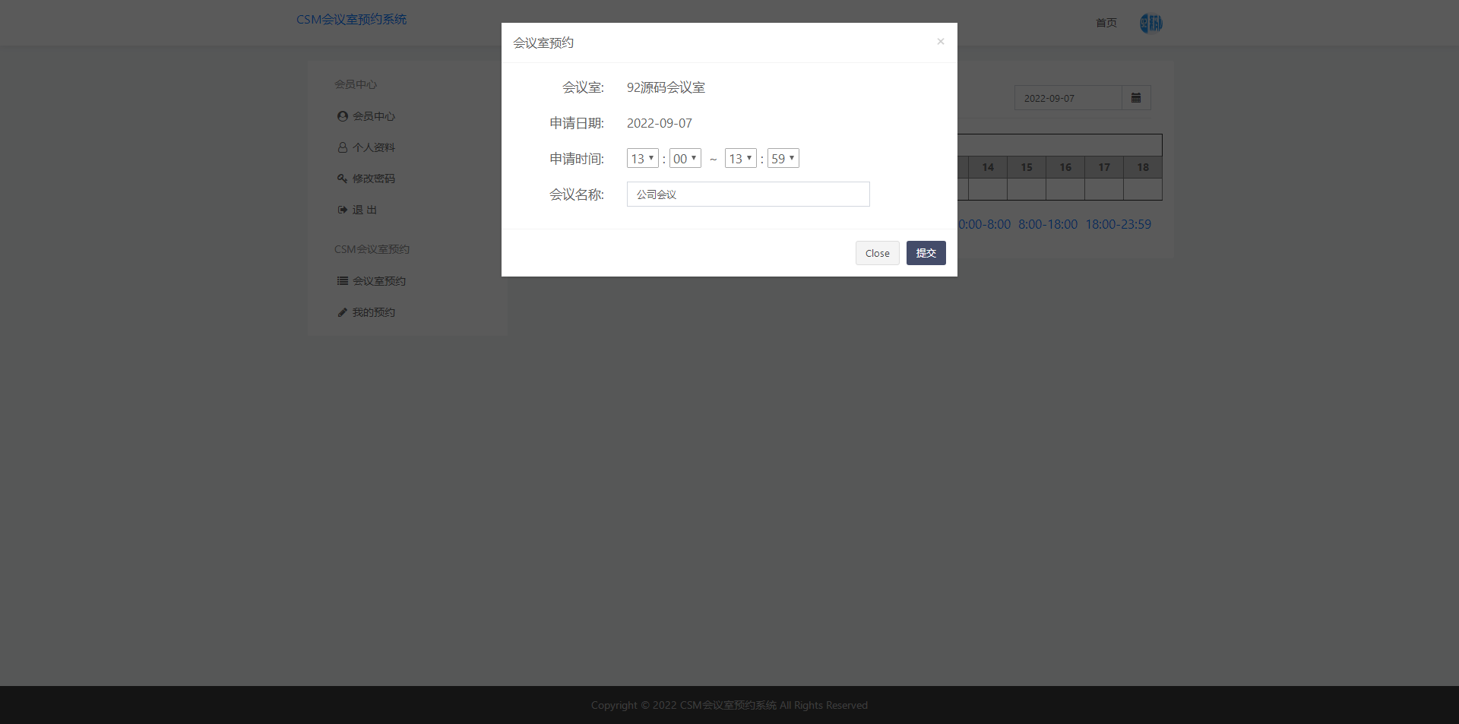Screen dimensions: 1459x724
Task: Click the meeting name input field
Action: tap(748, 194)
